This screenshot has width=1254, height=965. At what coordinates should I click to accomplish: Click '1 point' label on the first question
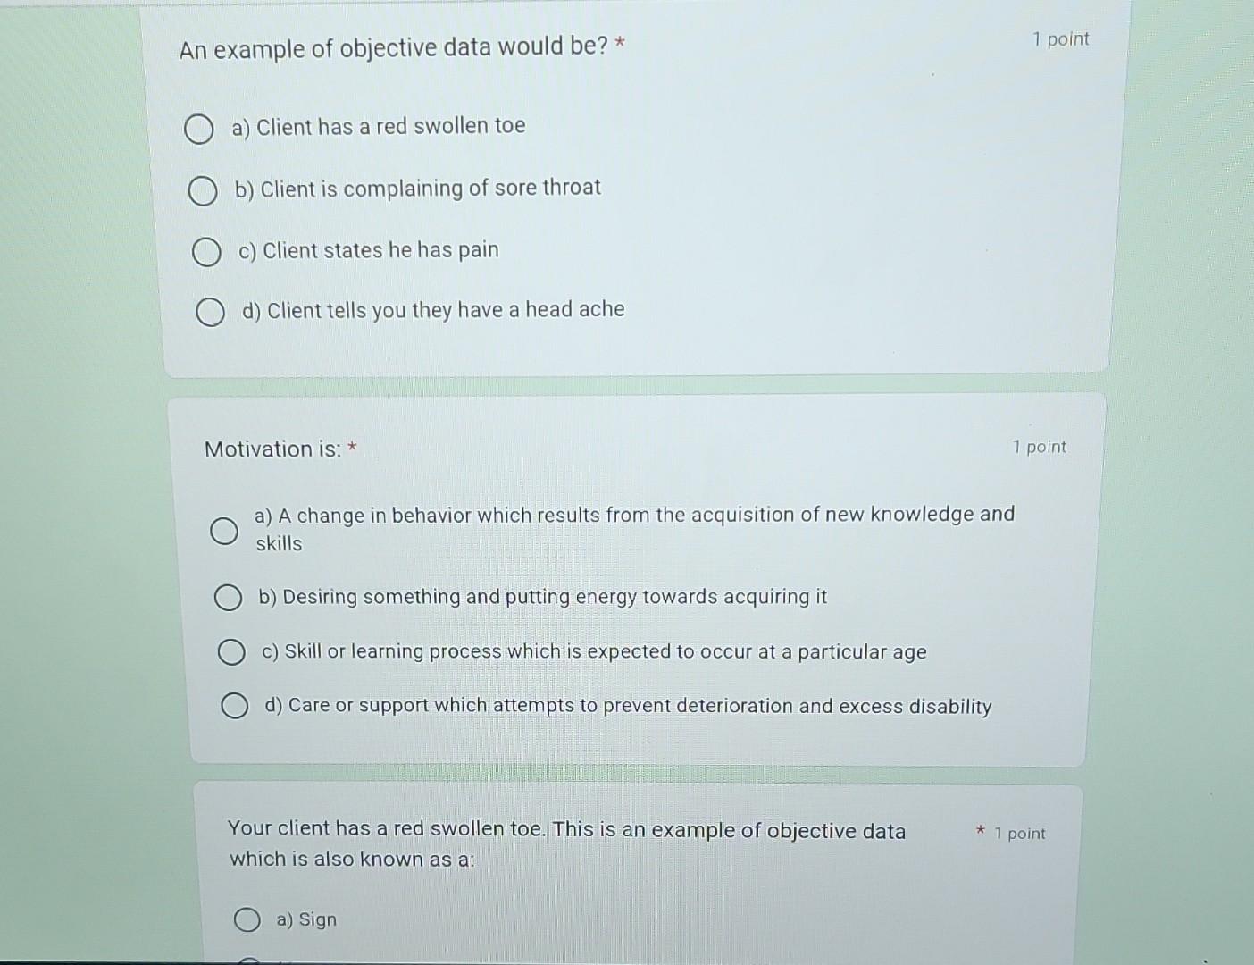tap(1061, 39)
